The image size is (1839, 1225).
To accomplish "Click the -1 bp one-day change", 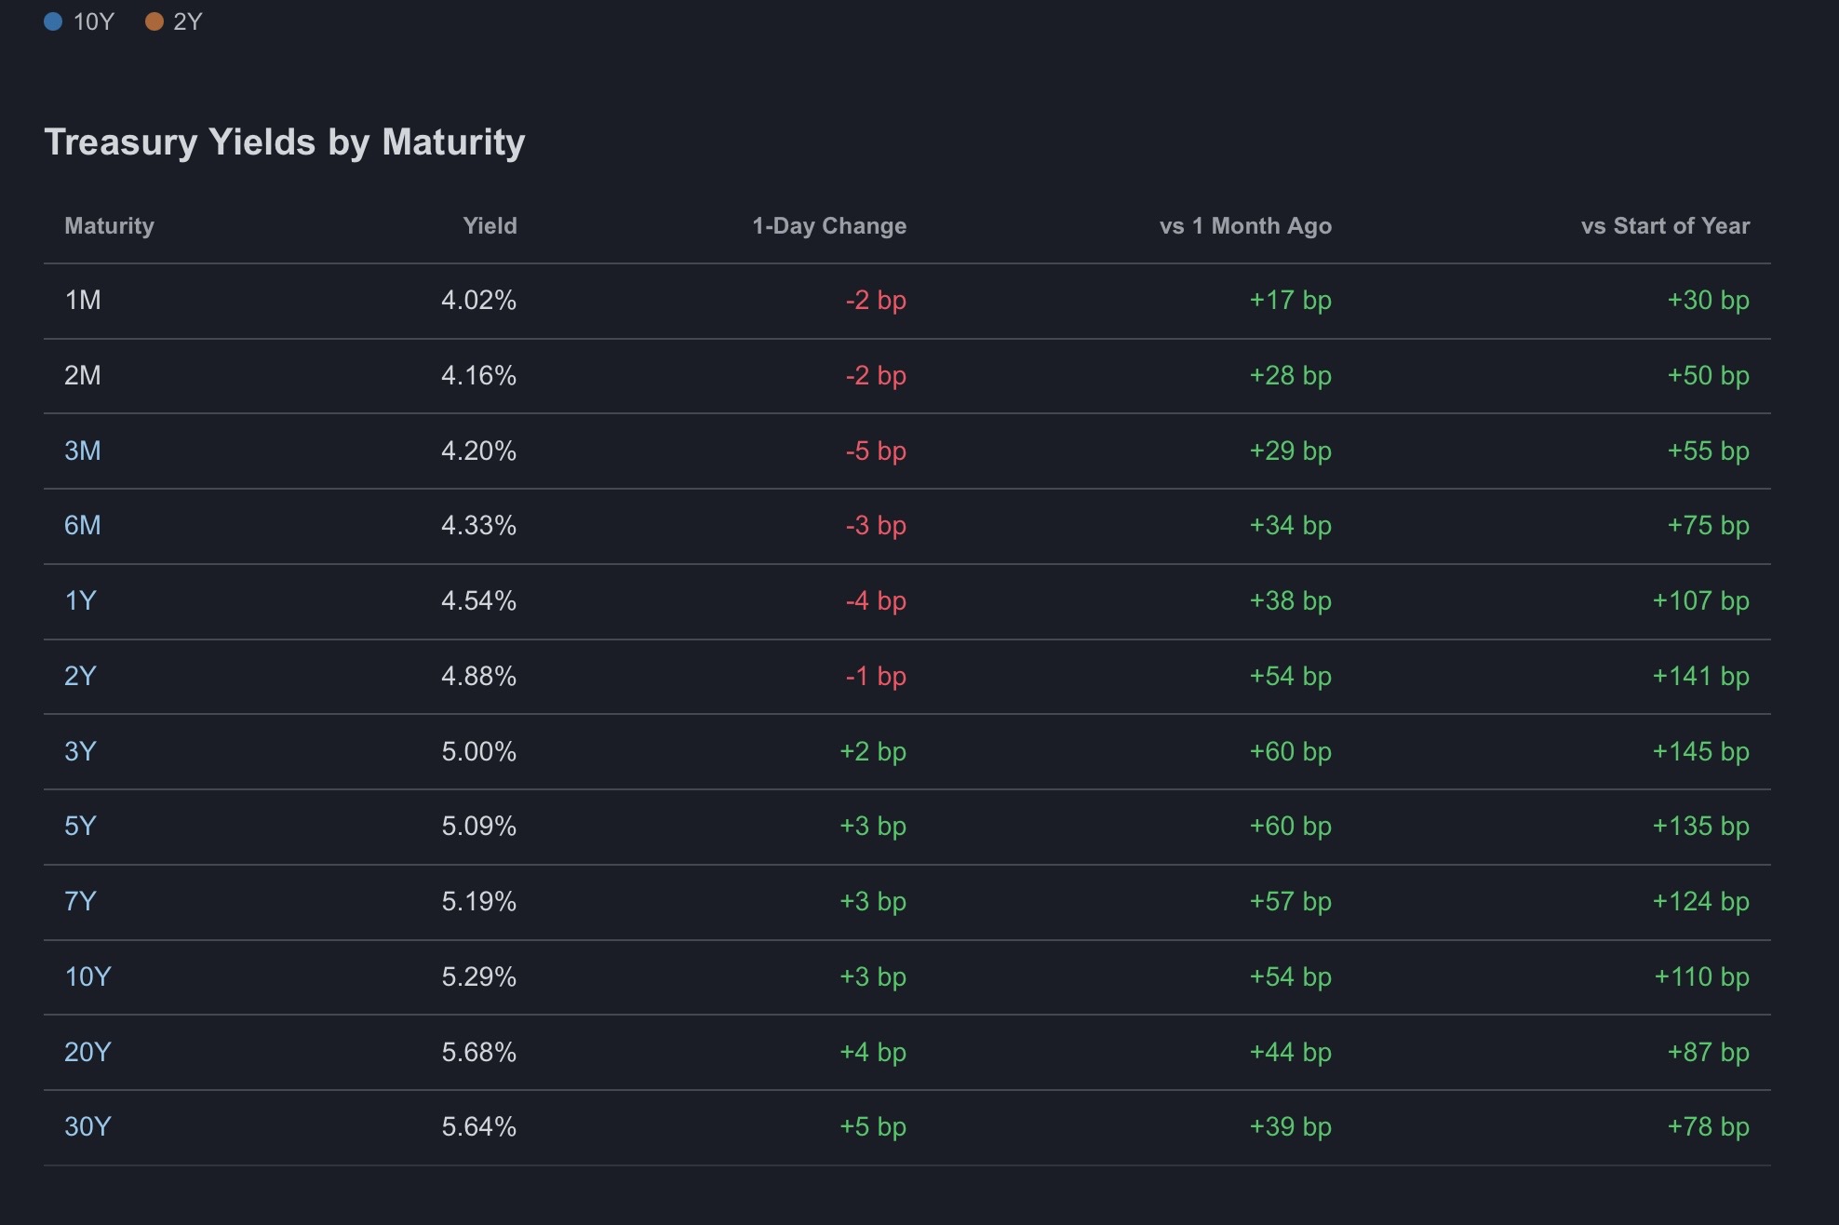I will [x=876, y=677].
